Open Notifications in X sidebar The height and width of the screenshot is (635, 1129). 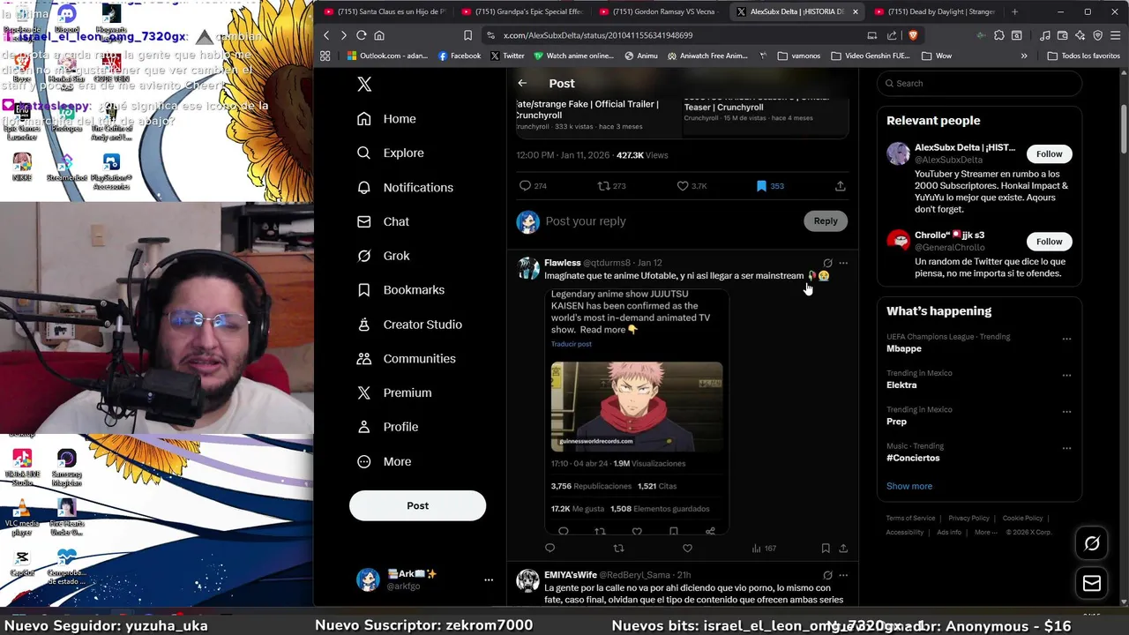[405, 187]
